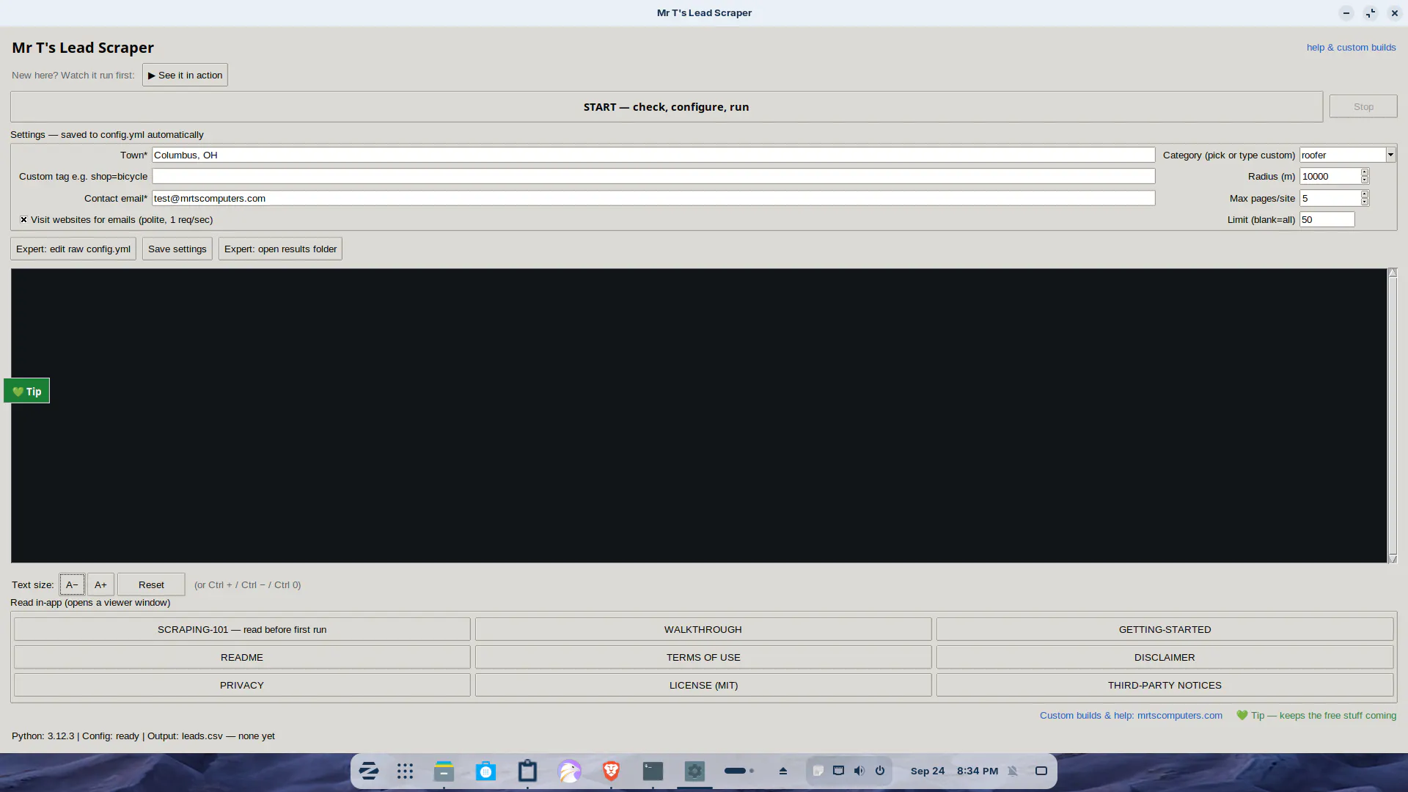
Task: Select the gear-icon Lead Scraper taskbar entry
Action: [694, 771]
